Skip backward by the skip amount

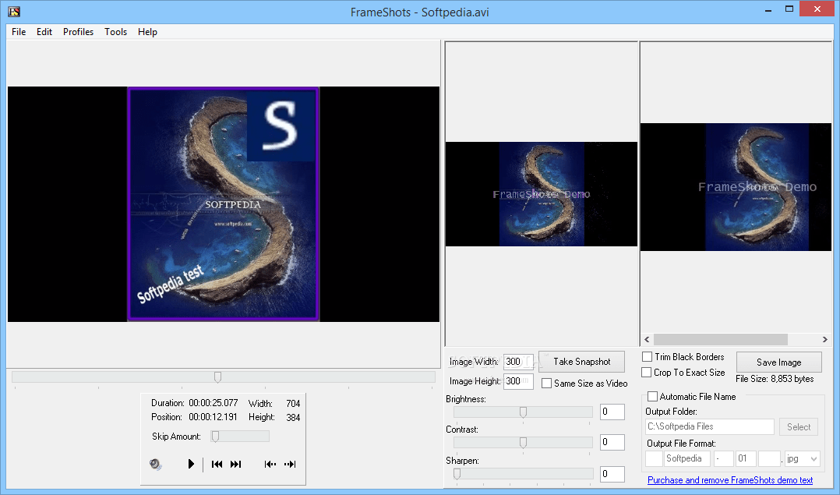point(270,464)
